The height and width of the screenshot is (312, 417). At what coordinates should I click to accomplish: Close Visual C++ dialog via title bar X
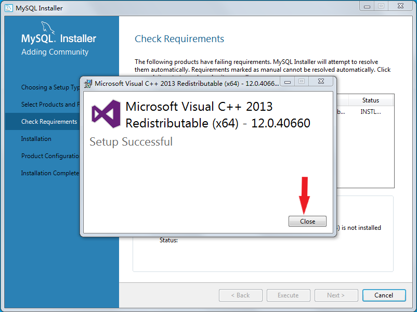pos(321,82)
